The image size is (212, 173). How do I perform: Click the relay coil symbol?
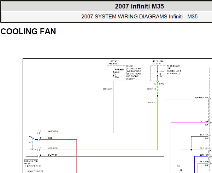(x=33, y=149)
